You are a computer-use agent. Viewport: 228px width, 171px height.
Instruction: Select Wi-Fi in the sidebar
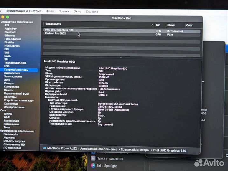[x=7, y=117]
